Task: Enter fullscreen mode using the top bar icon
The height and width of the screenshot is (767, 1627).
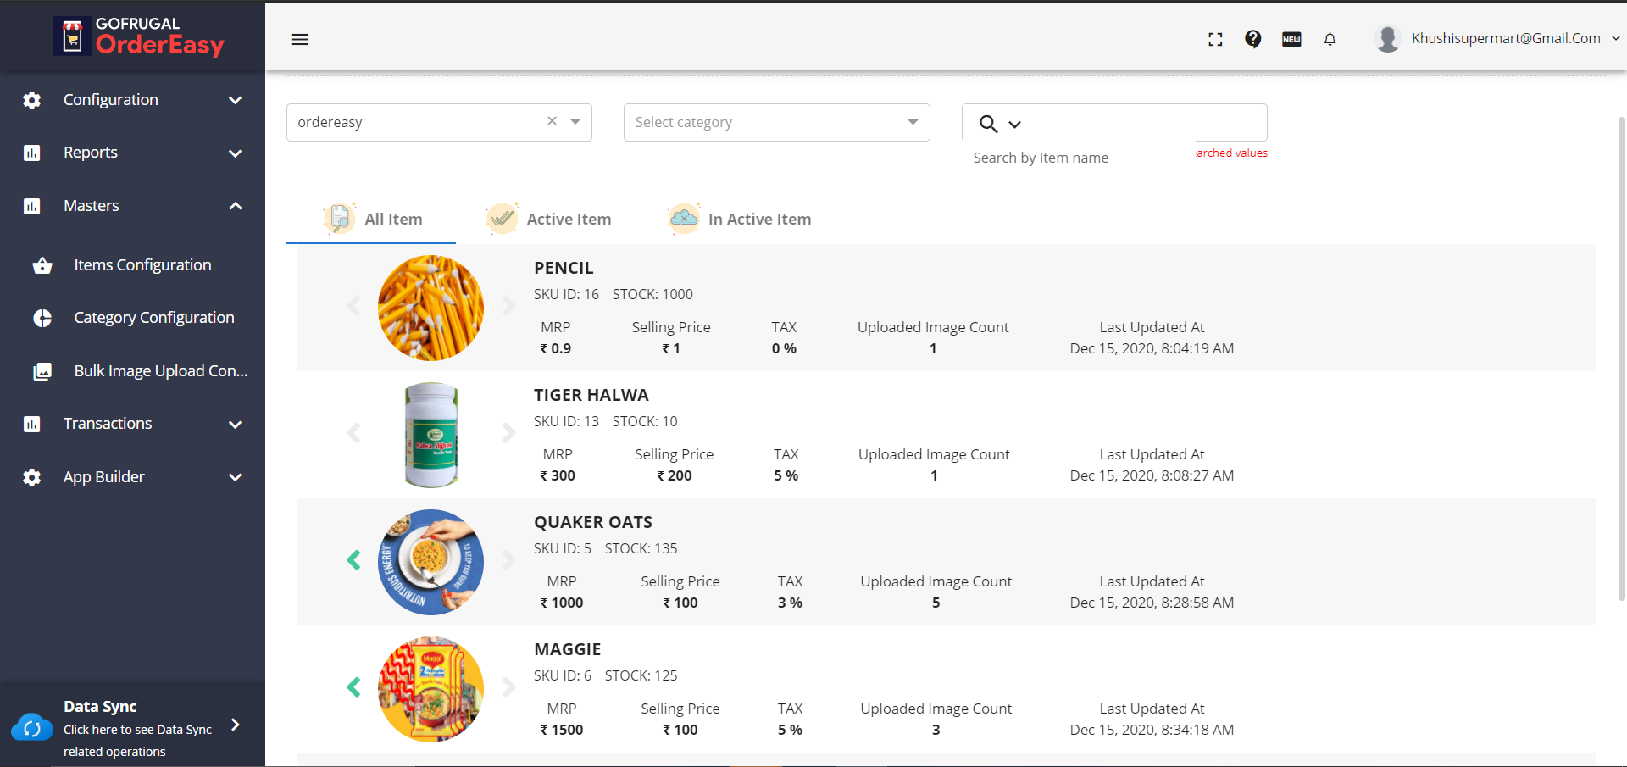Action: click(1215, 39)
